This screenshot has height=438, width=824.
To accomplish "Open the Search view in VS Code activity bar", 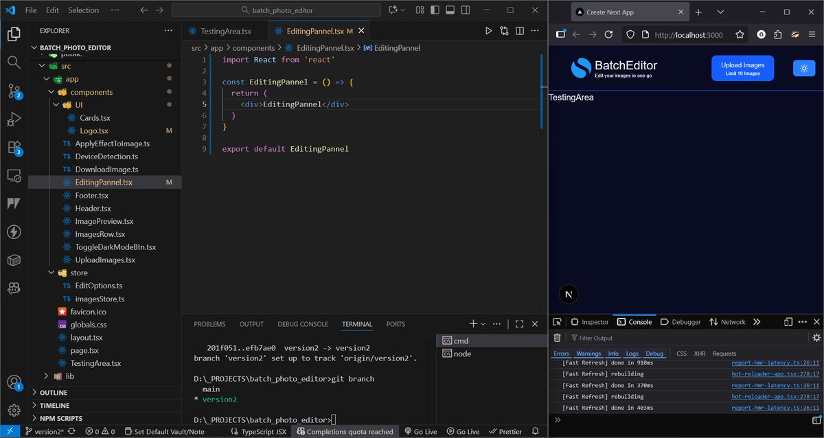I will coord(14,62).
